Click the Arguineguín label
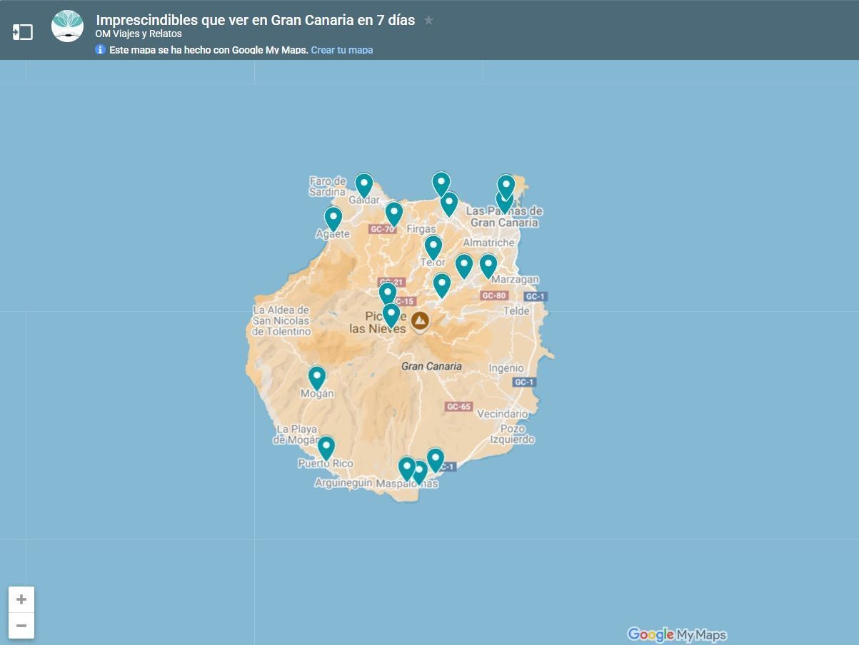 pyautogui.click(x=343, y=483)
